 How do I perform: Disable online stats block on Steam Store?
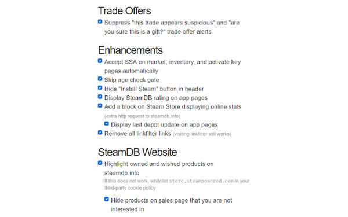click(100, 106)
